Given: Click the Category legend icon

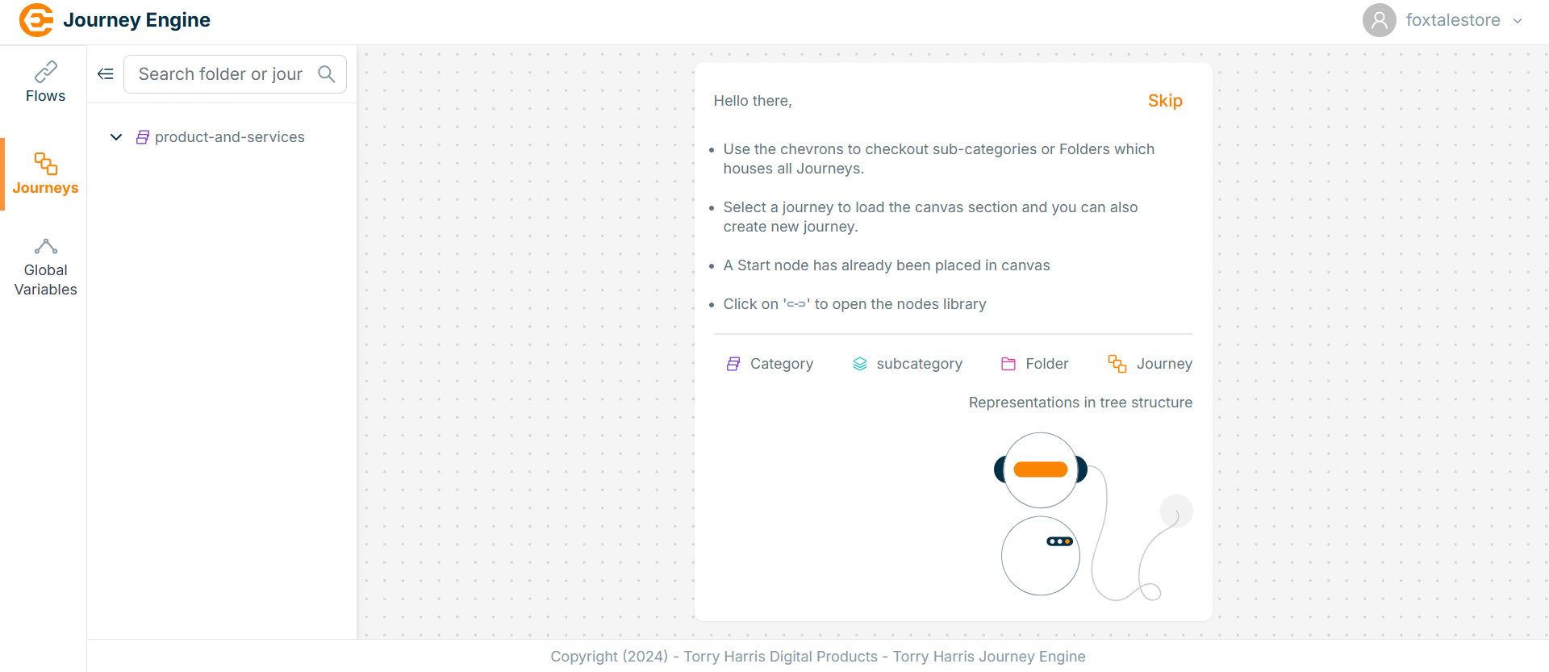Looking at the screenshot, I should [733, 364].
